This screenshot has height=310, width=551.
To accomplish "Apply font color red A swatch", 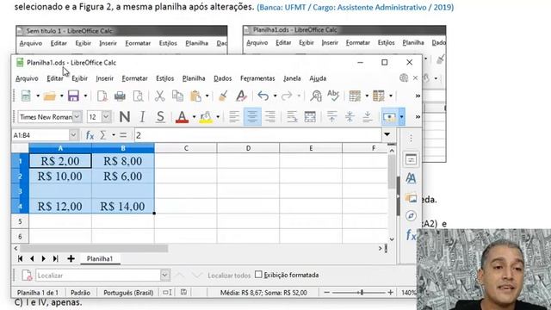I will point(182,117).
